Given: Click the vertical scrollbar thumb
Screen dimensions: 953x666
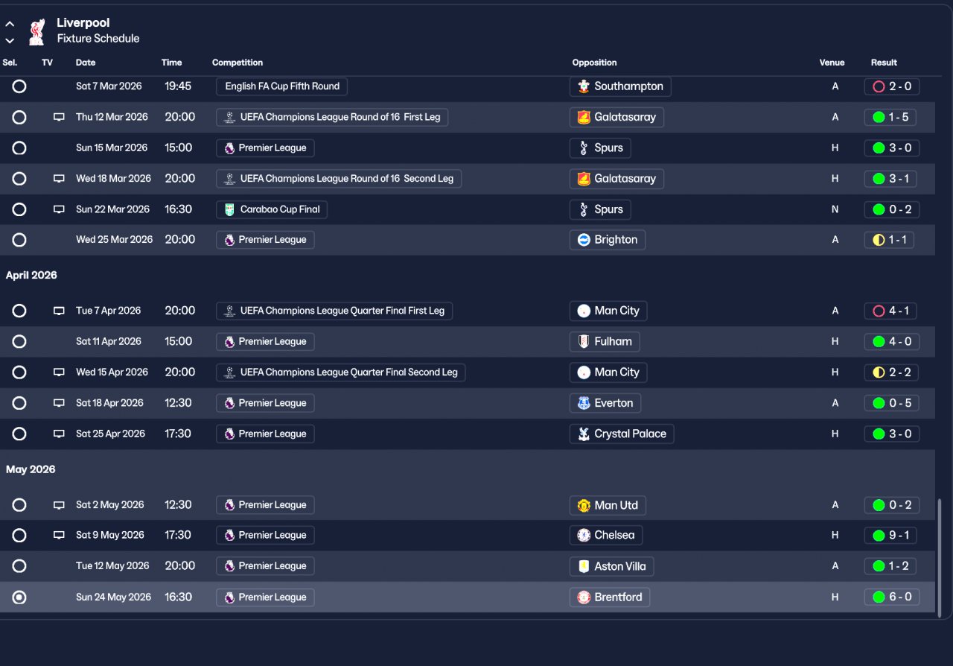Looking at the screenshot, I should tap(940, 557).
